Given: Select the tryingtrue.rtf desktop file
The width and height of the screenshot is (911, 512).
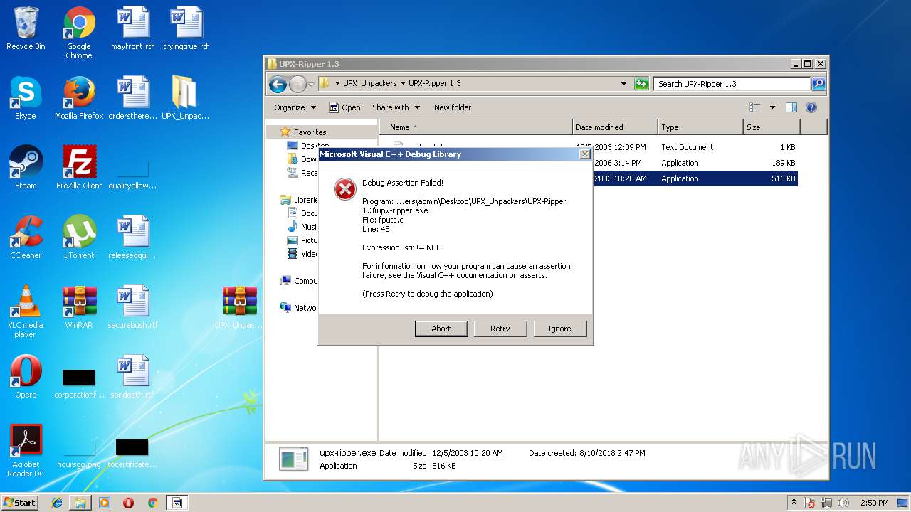Looking at the screenshot, I should (x=186, y=28).
